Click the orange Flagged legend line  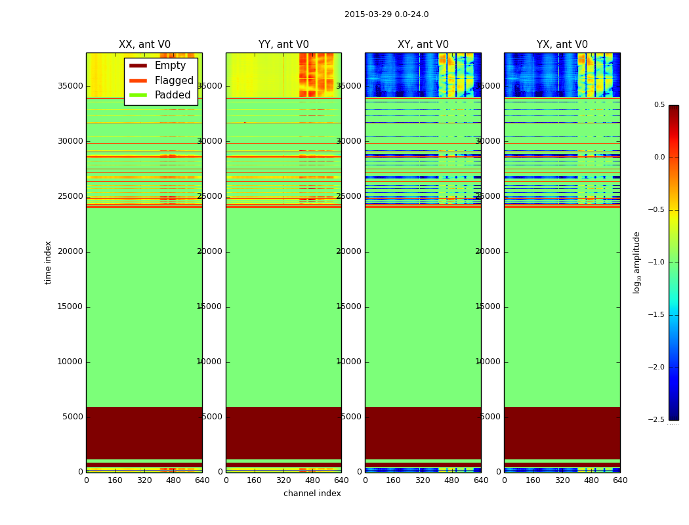point(138,81)
